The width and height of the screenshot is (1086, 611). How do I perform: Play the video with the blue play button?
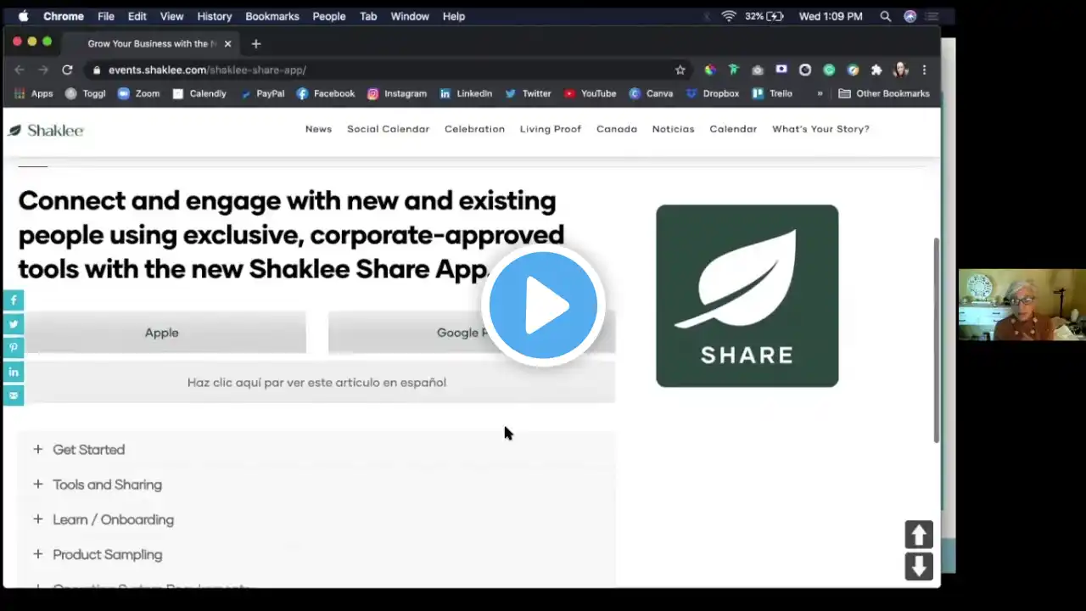pos(543,305)
